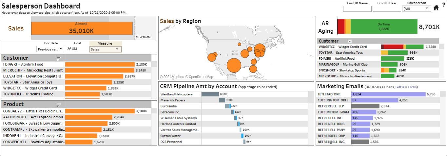Select RETREA ELL IONS marketing row
The width and height of the screenshot is (447, 156).
pyautogui.click(x=378, y=124)
